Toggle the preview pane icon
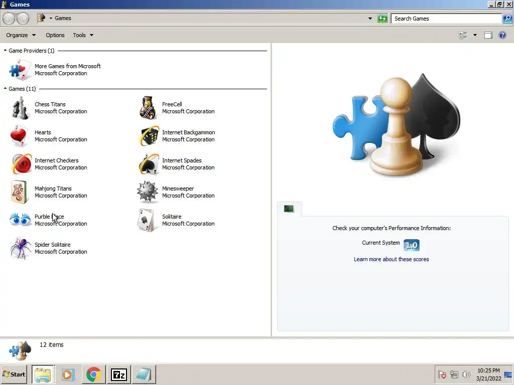Image resolution: width=514 pixels, height=385 pixels. click(488, 35)
